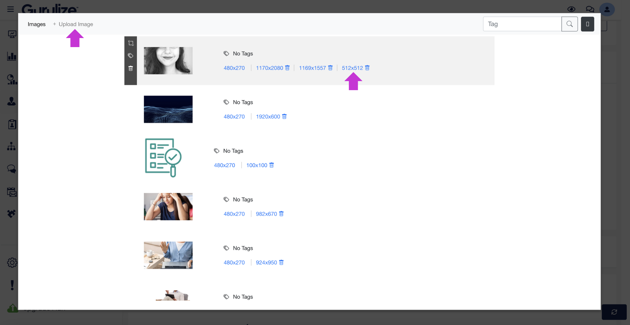Open the 480x270 link of the laptop desk image
Viewport: 630px width, 325px height.
[234, 262]
